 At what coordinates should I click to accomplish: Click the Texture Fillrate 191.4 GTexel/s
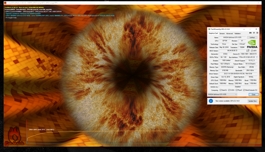250,64
